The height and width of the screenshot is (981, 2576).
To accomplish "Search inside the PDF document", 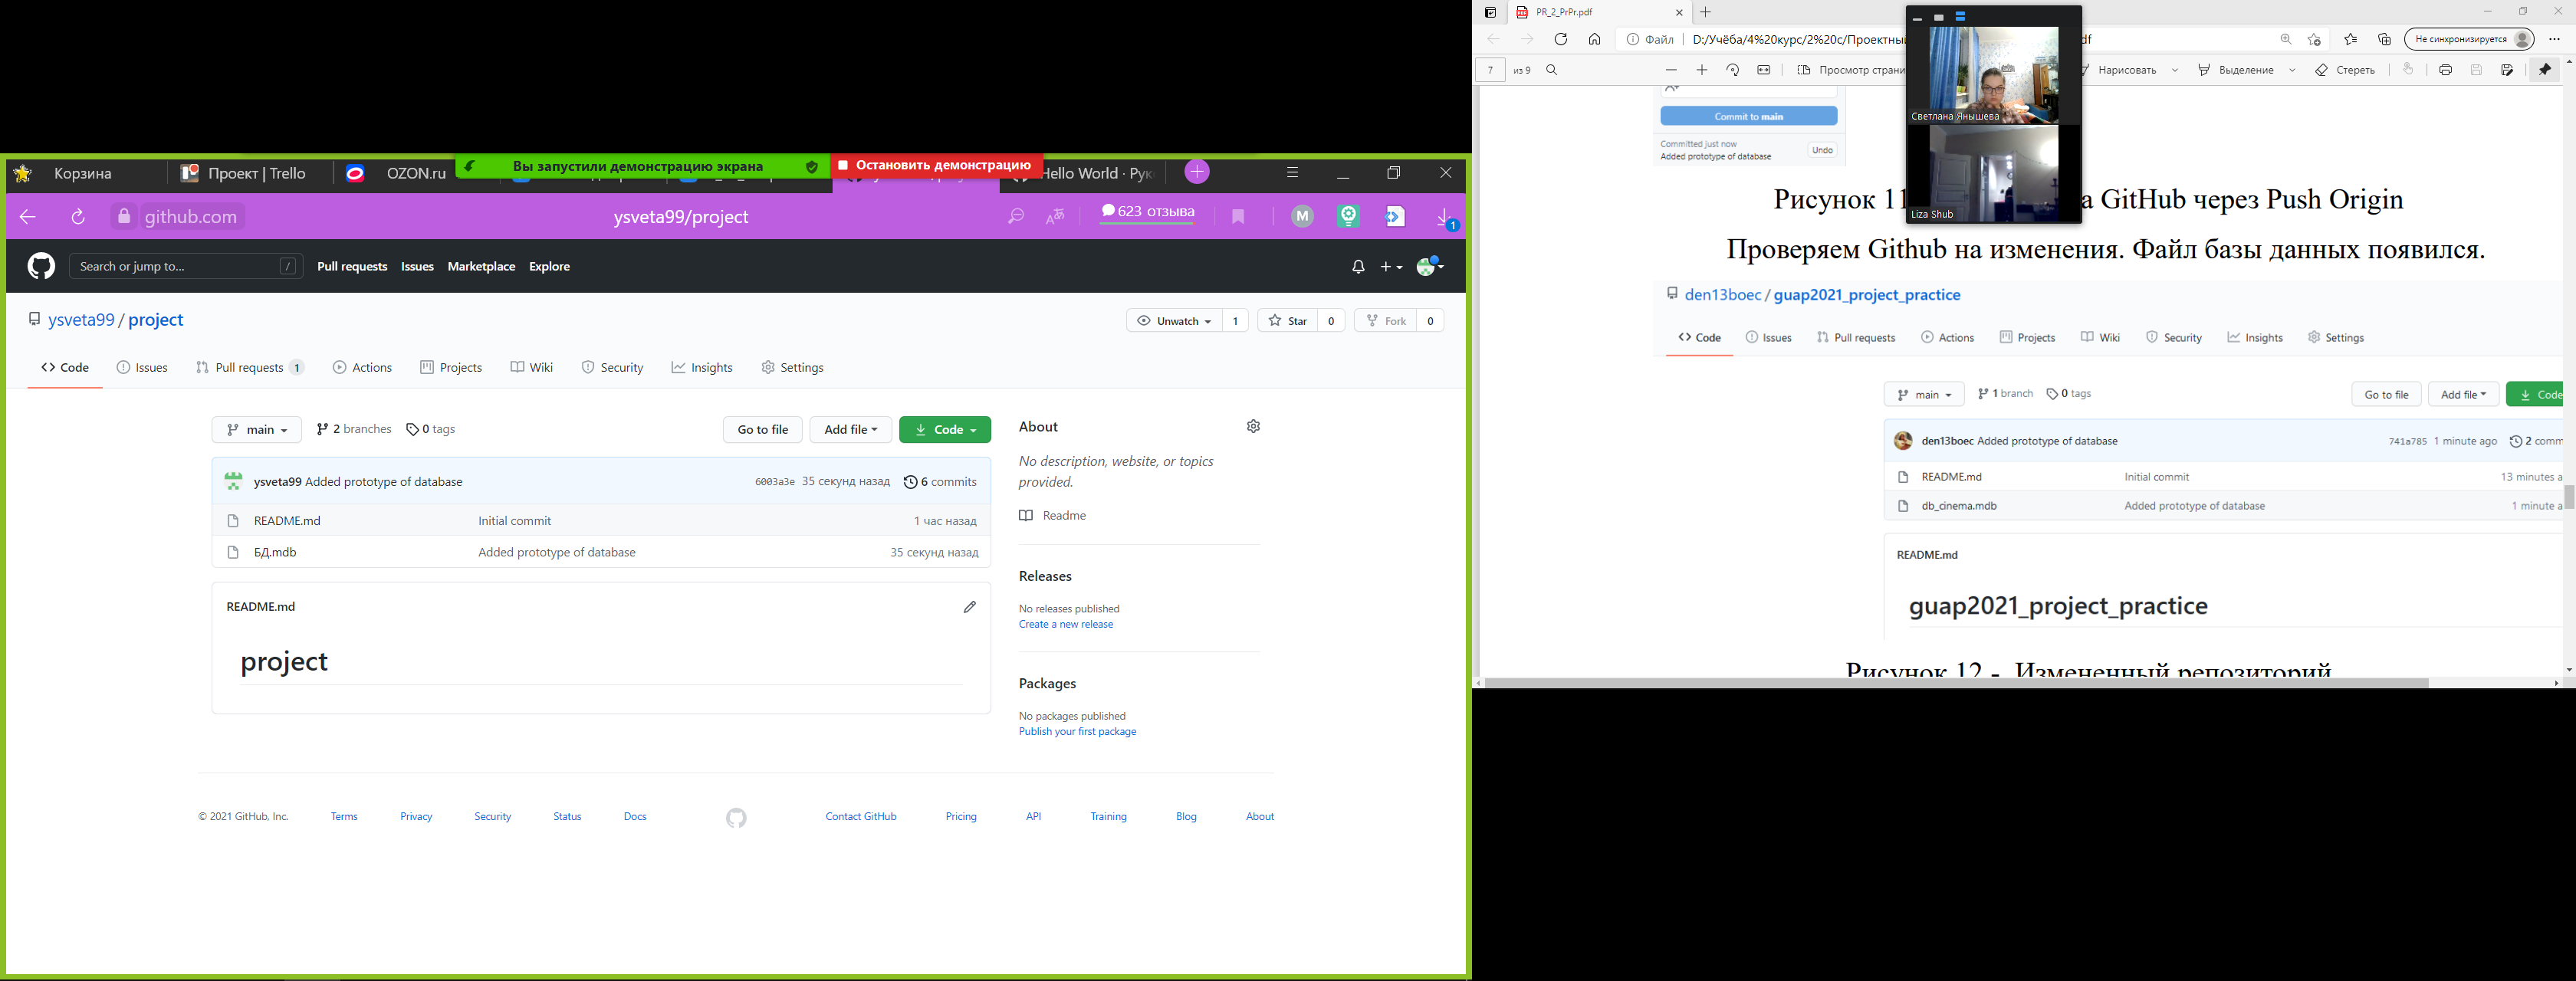I will tap(1552, 70).
